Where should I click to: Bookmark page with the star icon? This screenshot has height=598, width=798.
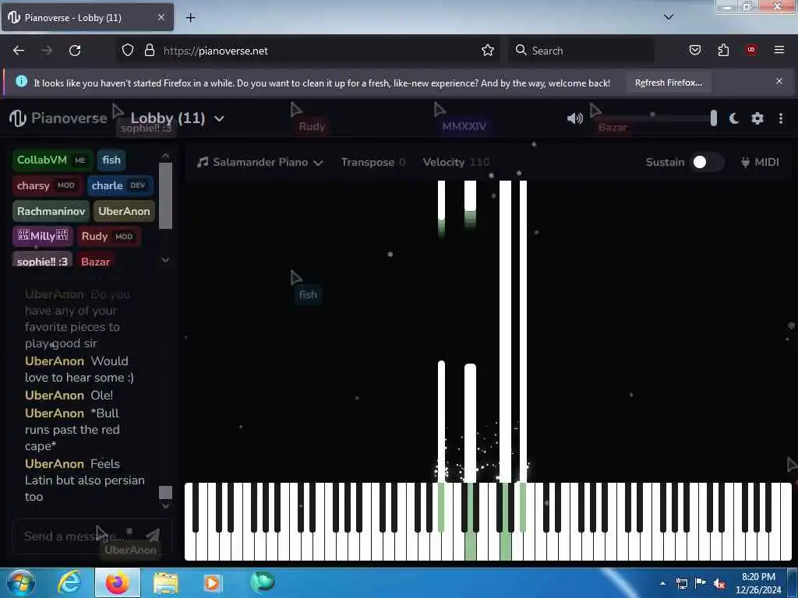click(488, 51)
